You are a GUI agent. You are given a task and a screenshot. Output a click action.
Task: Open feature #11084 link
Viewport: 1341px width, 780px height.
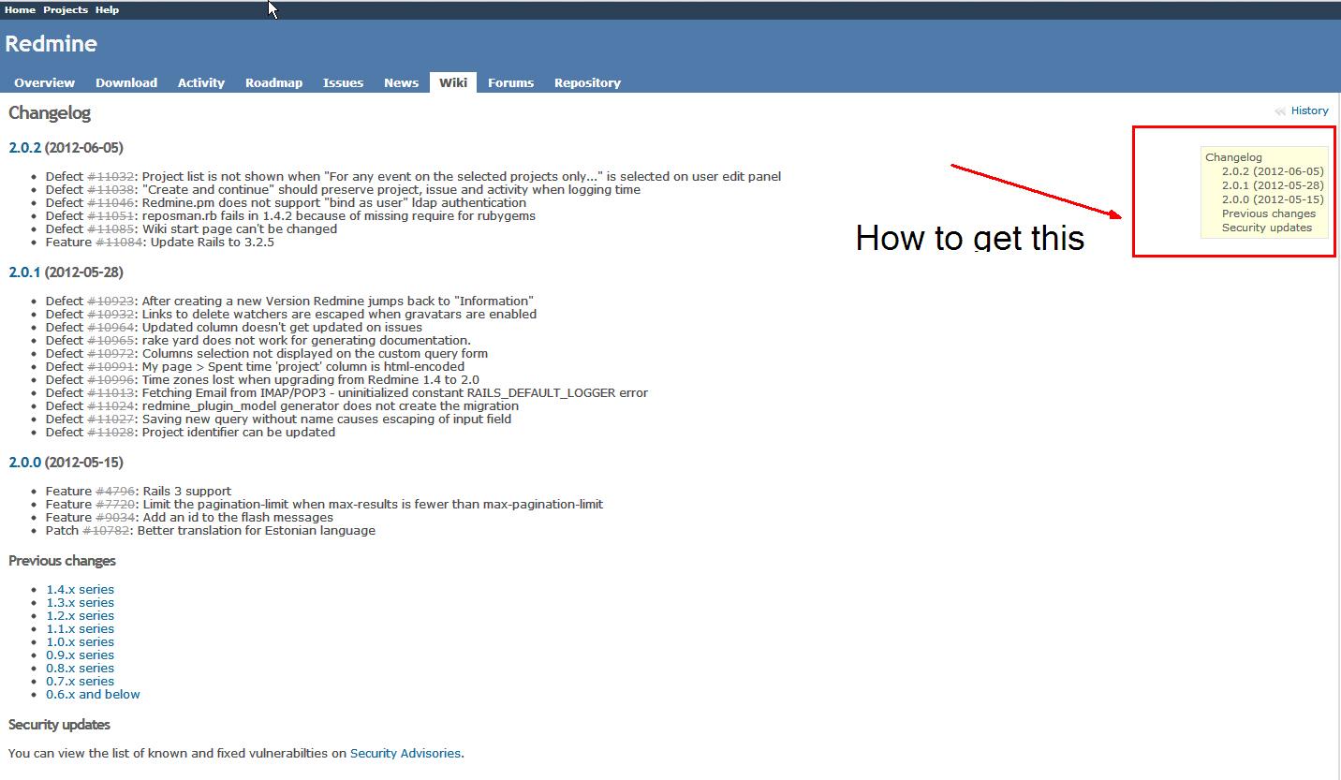(x=120, y=242)
